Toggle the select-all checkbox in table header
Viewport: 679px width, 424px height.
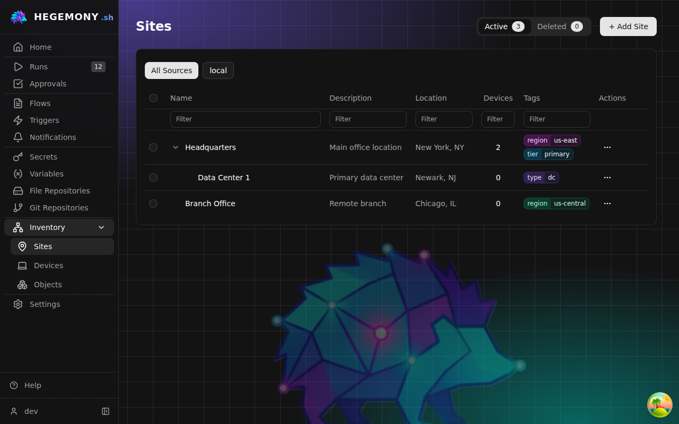click(153, 98)
